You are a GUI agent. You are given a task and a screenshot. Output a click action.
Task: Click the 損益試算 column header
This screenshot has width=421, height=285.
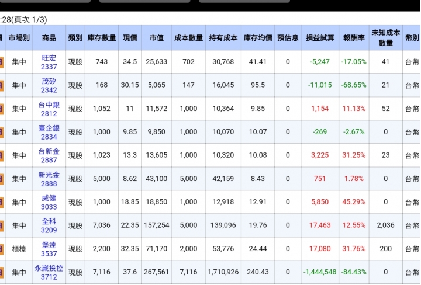pyautogui.click(x=320, y=38)
